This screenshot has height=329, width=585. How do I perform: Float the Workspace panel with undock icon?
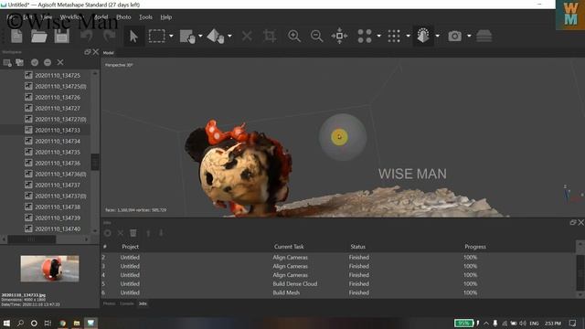pos(88,52)
